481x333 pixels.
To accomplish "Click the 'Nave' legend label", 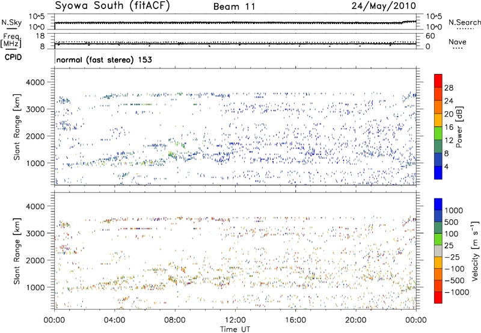I will click(x=458, y=42).
